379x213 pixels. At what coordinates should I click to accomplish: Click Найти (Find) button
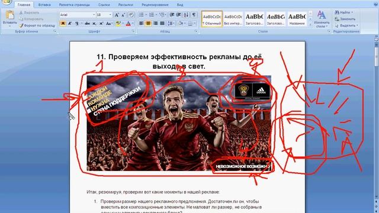coord(343,12)
